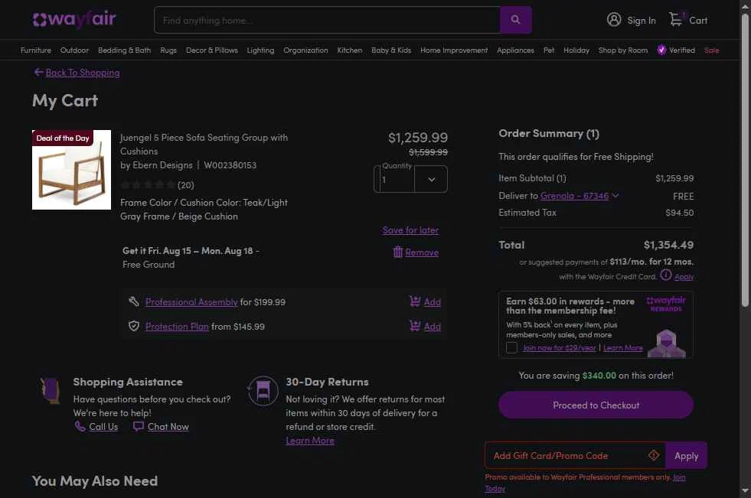Image resolution: width=751 pixels, height=498 pixels.
Task: Open the Sale menu
Action: point(712,50)
